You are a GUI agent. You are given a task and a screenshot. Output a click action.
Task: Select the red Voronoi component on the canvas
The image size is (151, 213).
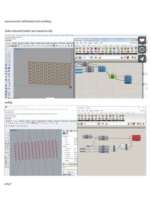(x=136, y=138)
